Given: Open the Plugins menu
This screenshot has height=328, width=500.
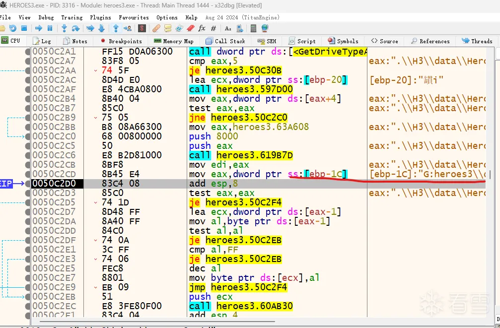Looking at the screenshot, I should [100, 17].
